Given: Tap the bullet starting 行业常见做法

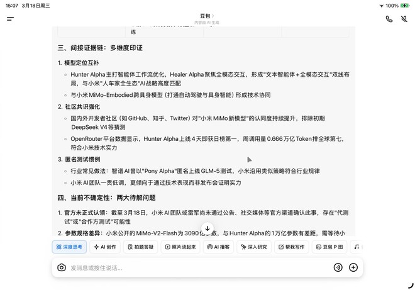Looking at the screenshot, I should click(195, 171).
